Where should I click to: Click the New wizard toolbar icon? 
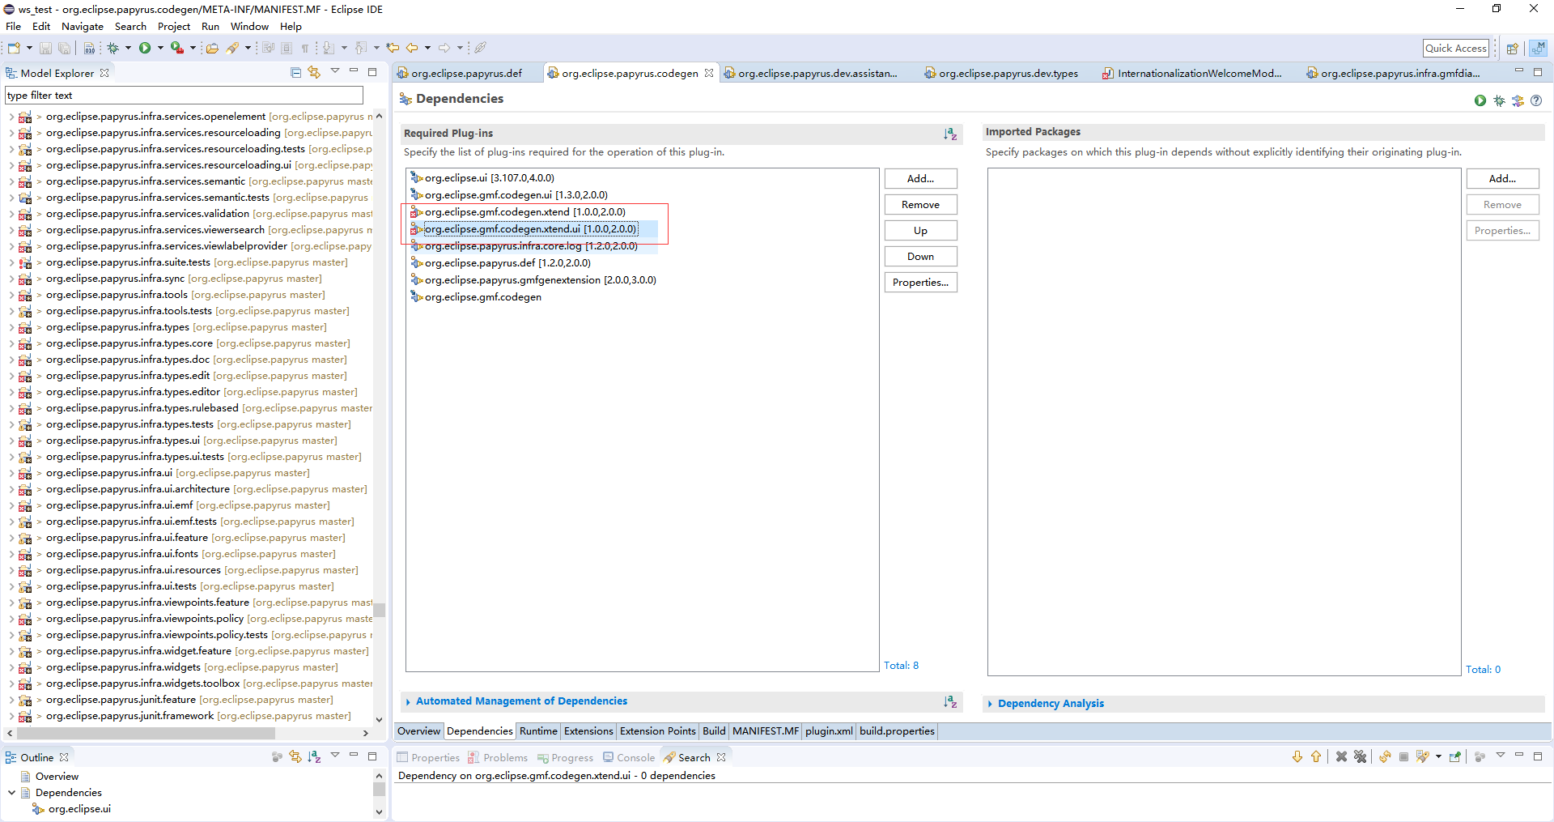pos(14,48)
